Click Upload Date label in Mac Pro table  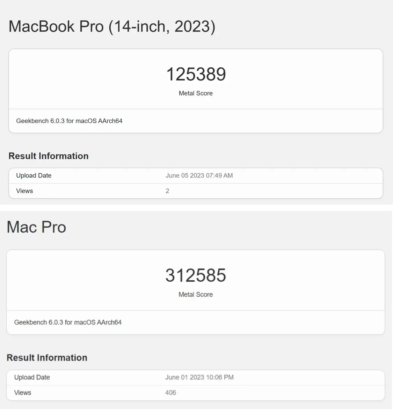tap(32, 377)
